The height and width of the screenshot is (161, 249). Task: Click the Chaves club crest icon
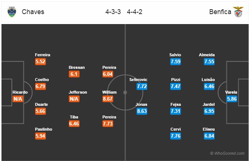(12, 12)
